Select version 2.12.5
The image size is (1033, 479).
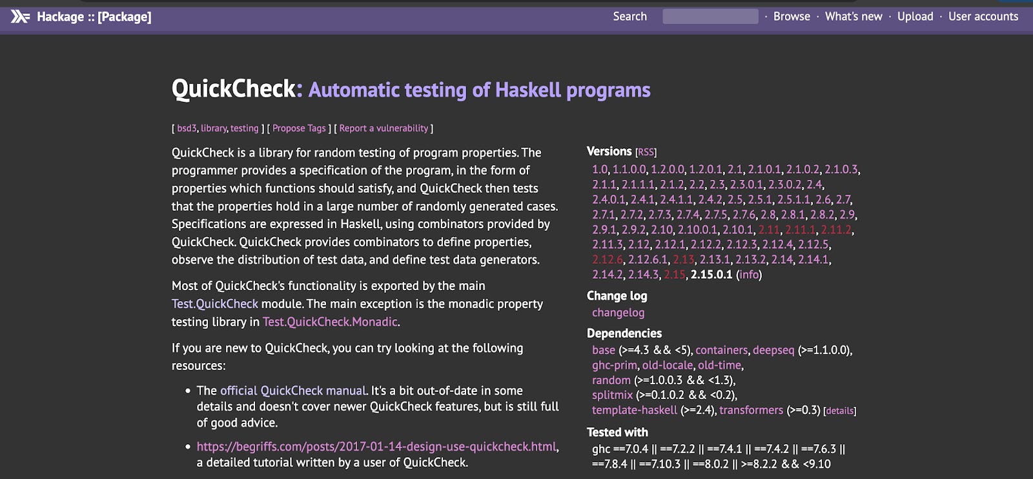pyautogui.click(x=813, y=245)
